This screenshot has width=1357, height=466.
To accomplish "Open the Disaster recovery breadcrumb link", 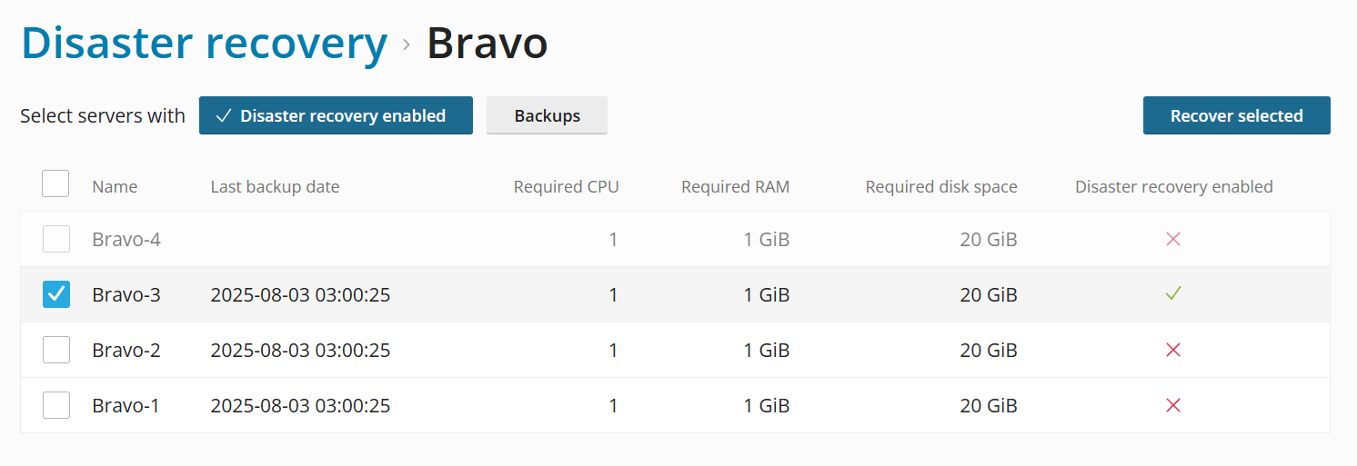I will click(205, 43).
